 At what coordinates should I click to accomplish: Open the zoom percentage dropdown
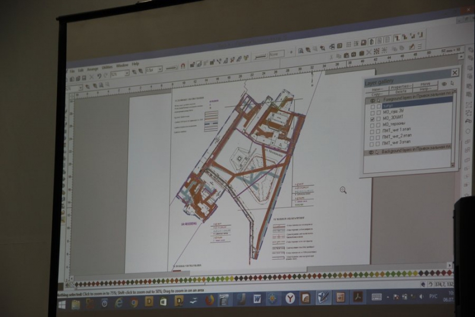pos(127,74)
